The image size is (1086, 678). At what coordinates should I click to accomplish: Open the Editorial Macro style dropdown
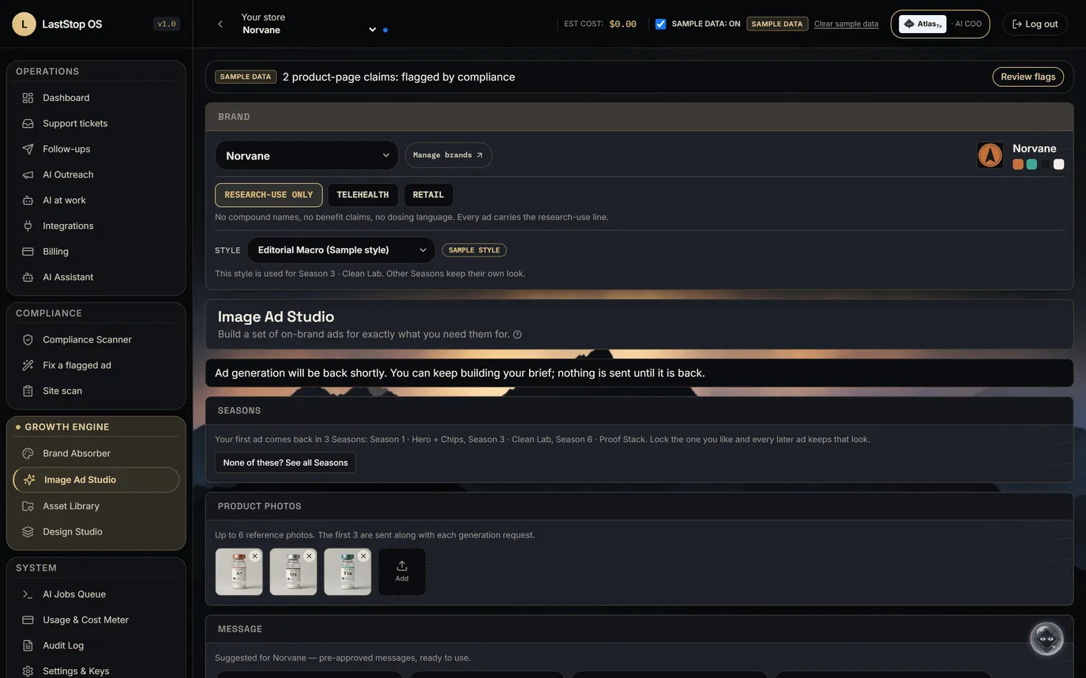(x=341, y=250)
